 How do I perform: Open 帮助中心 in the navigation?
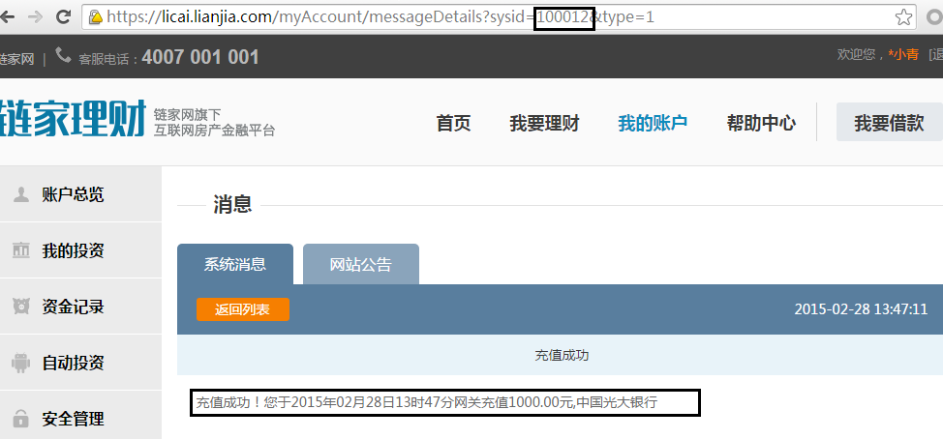(x=761, y=123)
